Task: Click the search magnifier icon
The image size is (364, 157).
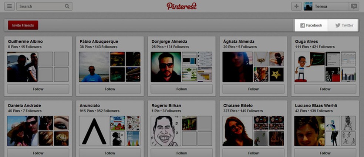Action: point(67,6)
